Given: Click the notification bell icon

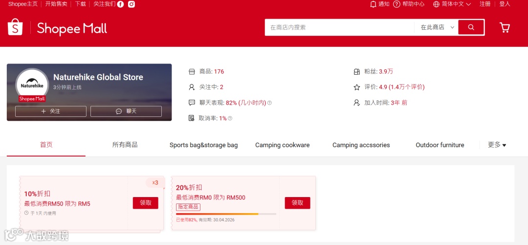Looking at the screenshot, I should point(373,4).
